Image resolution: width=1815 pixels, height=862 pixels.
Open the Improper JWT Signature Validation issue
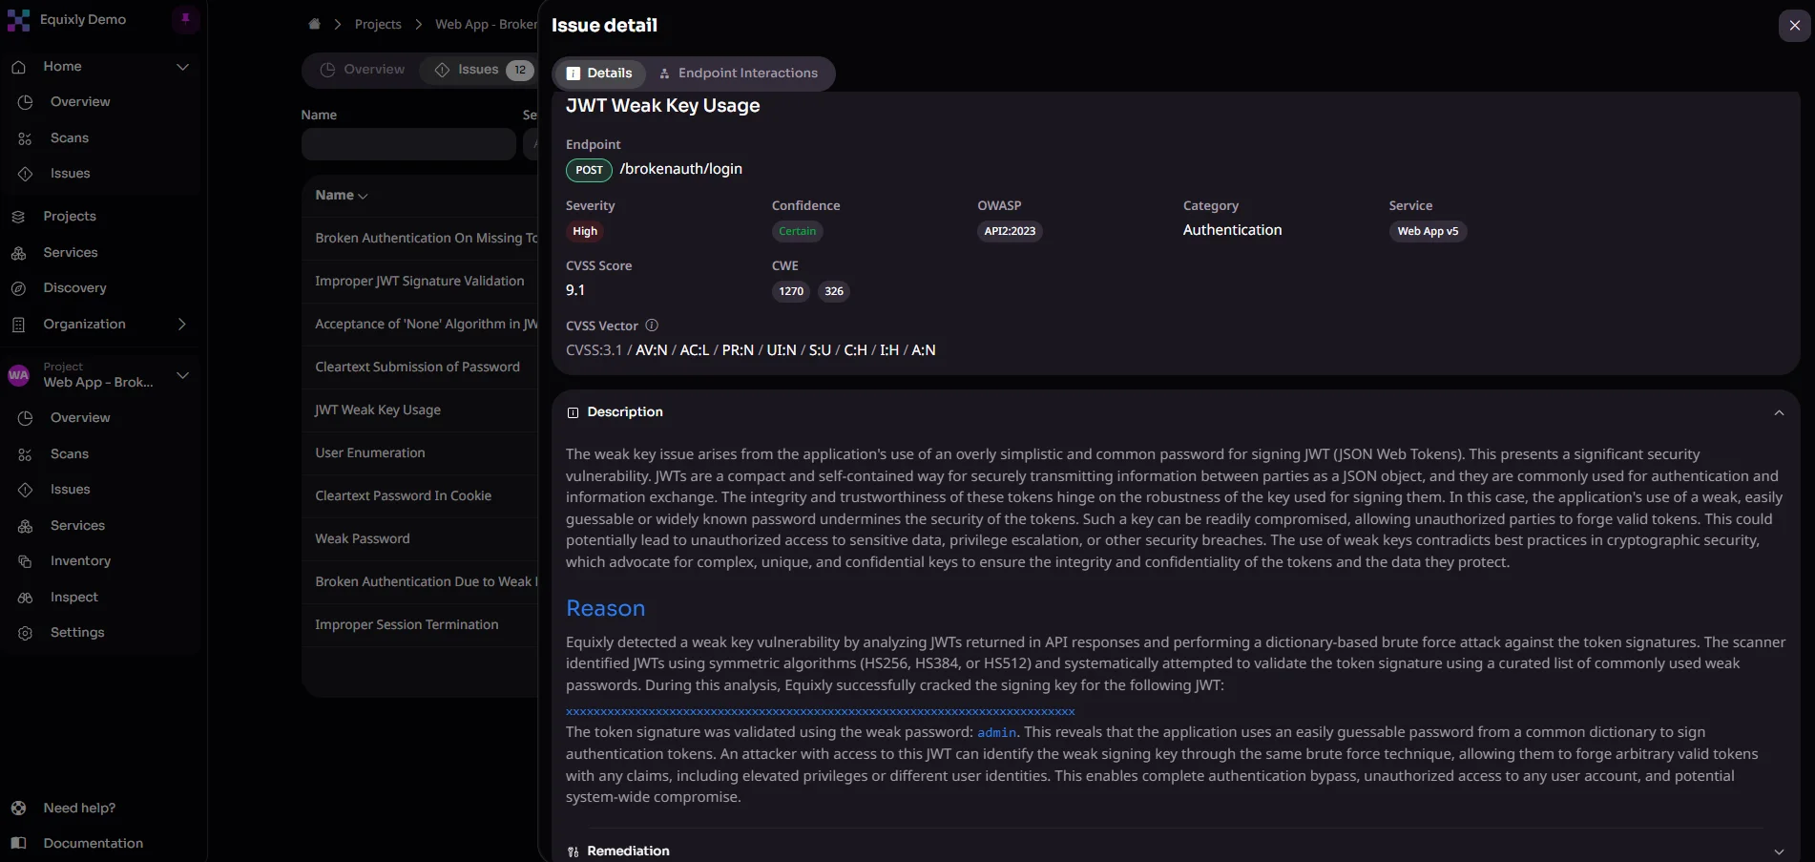[421, 282]
